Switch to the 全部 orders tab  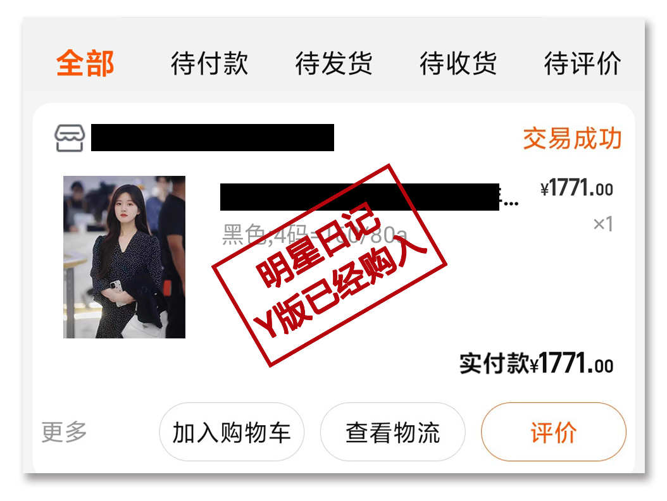click(85, 63)
